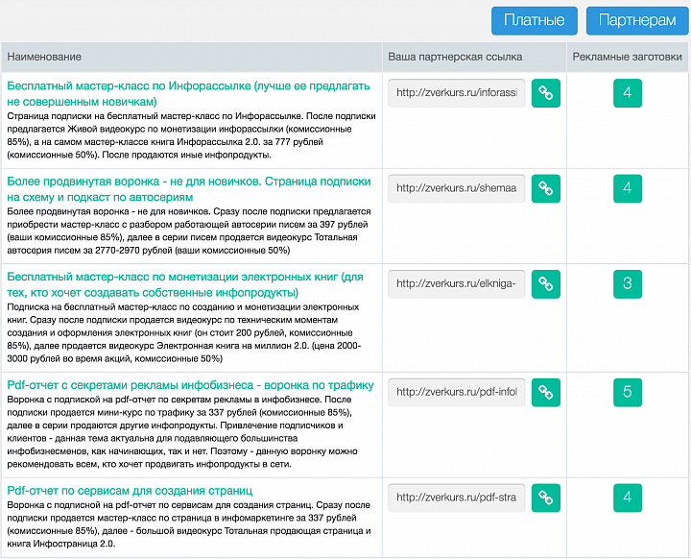This screenshot has width=691, height=559.
Task: Open ad materials for the Инфорассылка master class
Action: [x=627, y=93]
